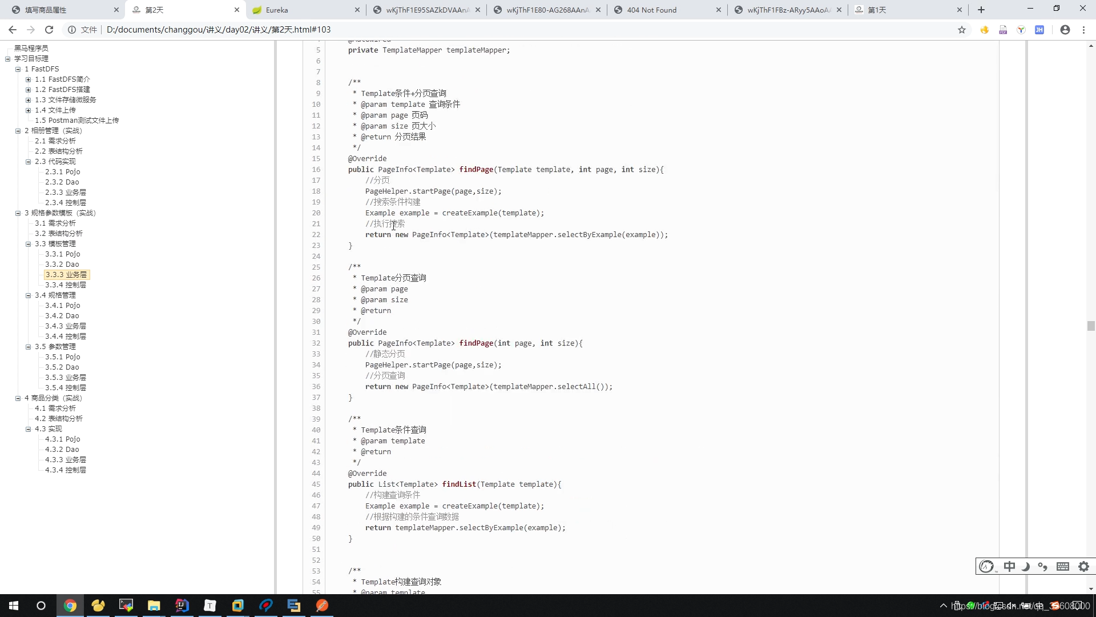Show hidden system tray icons arrow
Screen dimensions: 1096x617
(x=943, y=606)
